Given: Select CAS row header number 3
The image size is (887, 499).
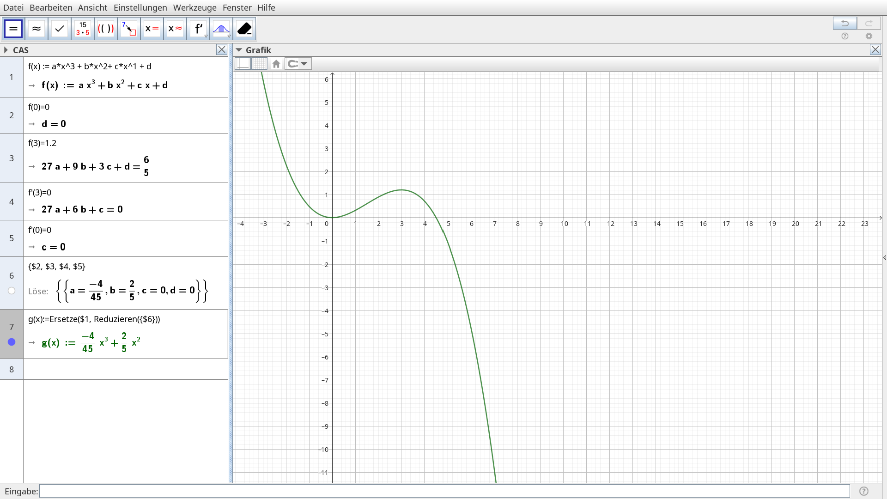Looking at the screenshot, I should point(12,158).
